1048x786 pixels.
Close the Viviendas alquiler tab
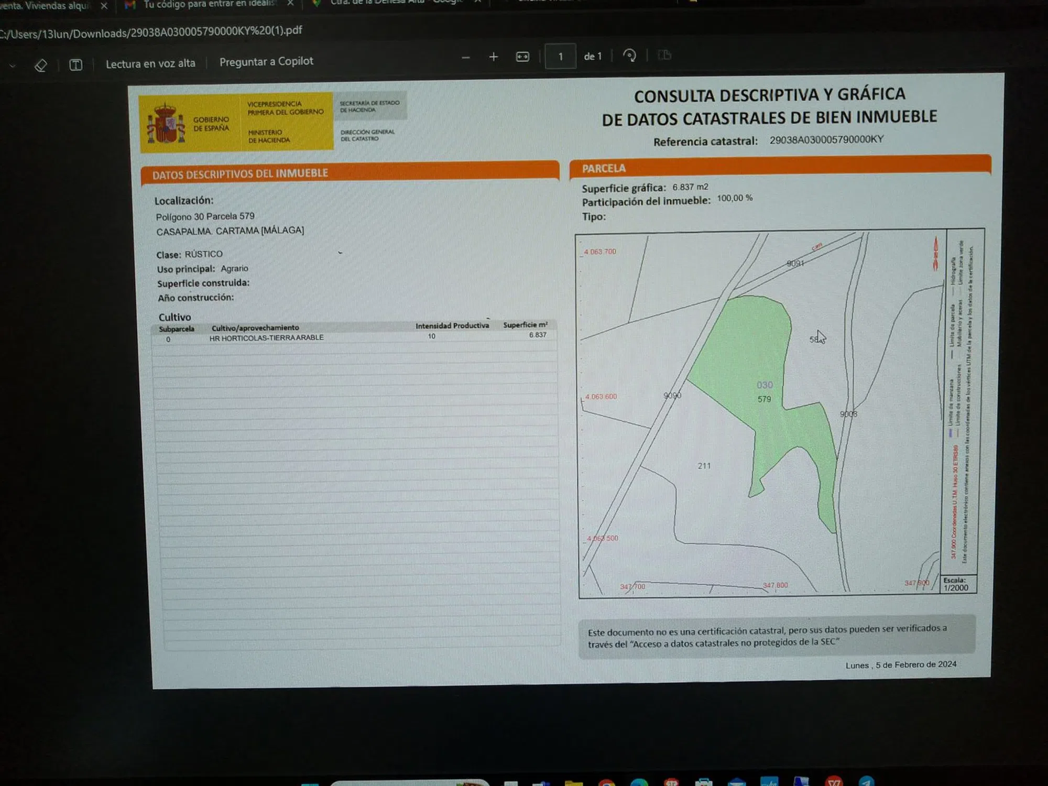104,6
